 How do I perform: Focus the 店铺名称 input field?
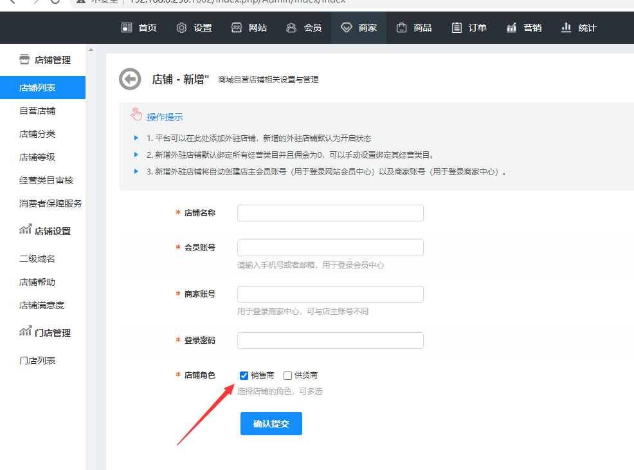(330, 213)
